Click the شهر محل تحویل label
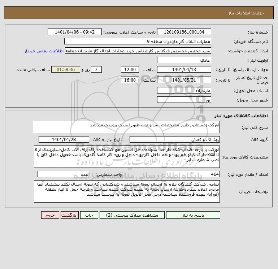This screenshot has width=278, height=269. tap(252, 100)
